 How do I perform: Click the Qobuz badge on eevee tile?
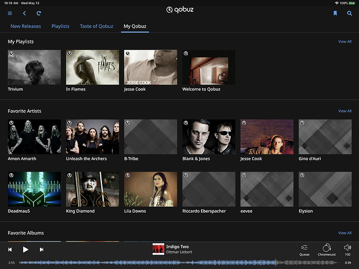pos(244,175)
